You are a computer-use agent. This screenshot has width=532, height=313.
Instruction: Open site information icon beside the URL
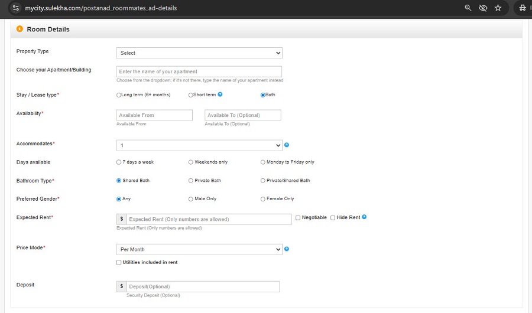click(x=16, y=8)
